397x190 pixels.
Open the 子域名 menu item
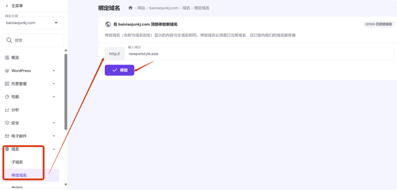(x=17, y=162)
